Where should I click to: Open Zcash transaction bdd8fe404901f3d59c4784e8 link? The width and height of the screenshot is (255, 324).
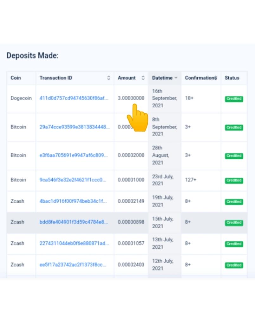point(73,222)
